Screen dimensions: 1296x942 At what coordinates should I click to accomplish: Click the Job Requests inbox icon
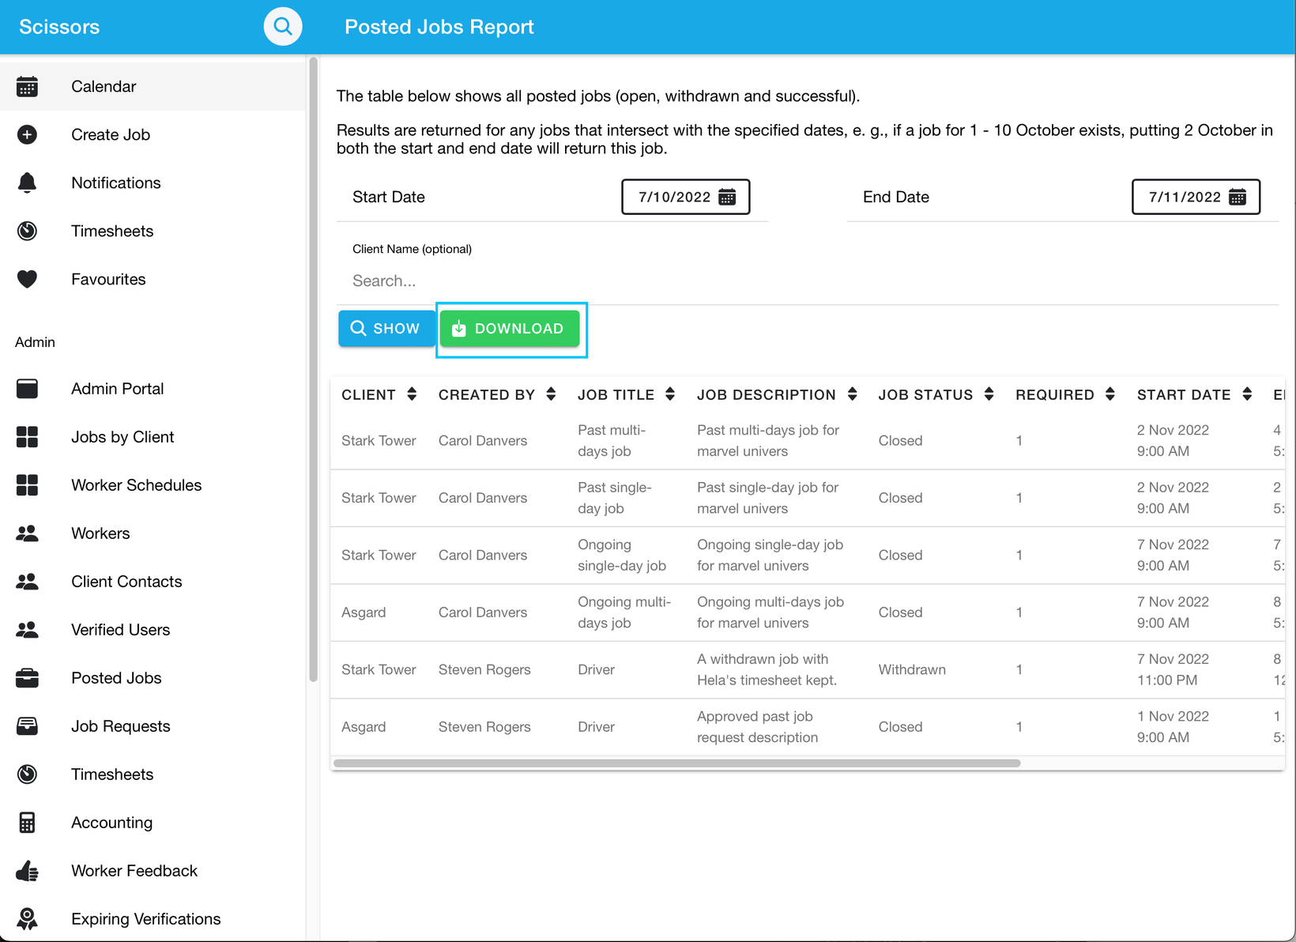point(27,726)
